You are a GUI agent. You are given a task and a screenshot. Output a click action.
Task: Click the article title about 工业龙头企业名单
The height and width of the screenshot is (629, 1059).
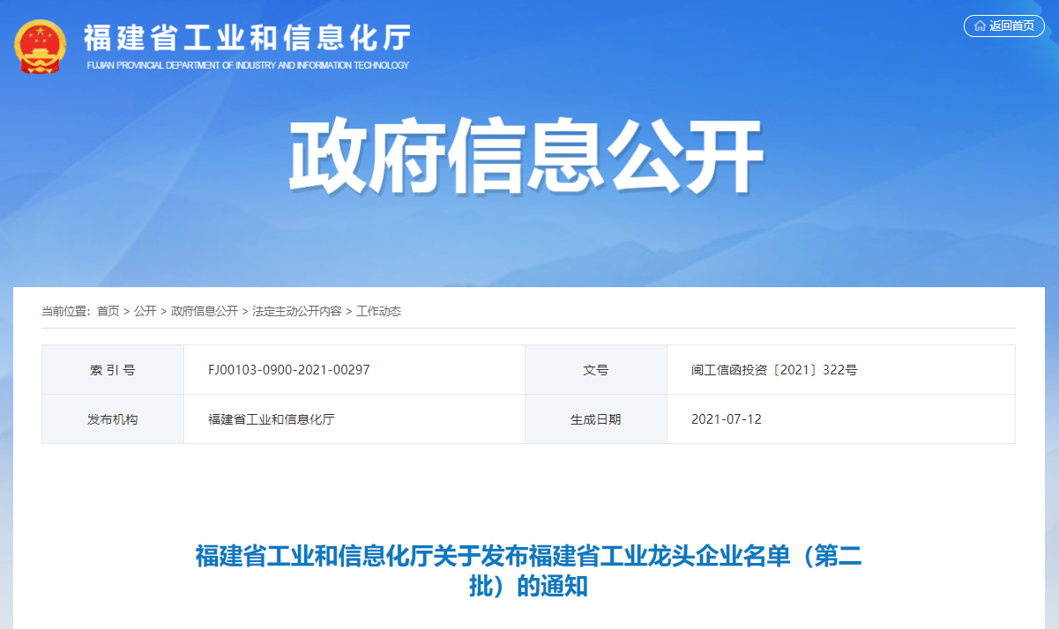529,571
